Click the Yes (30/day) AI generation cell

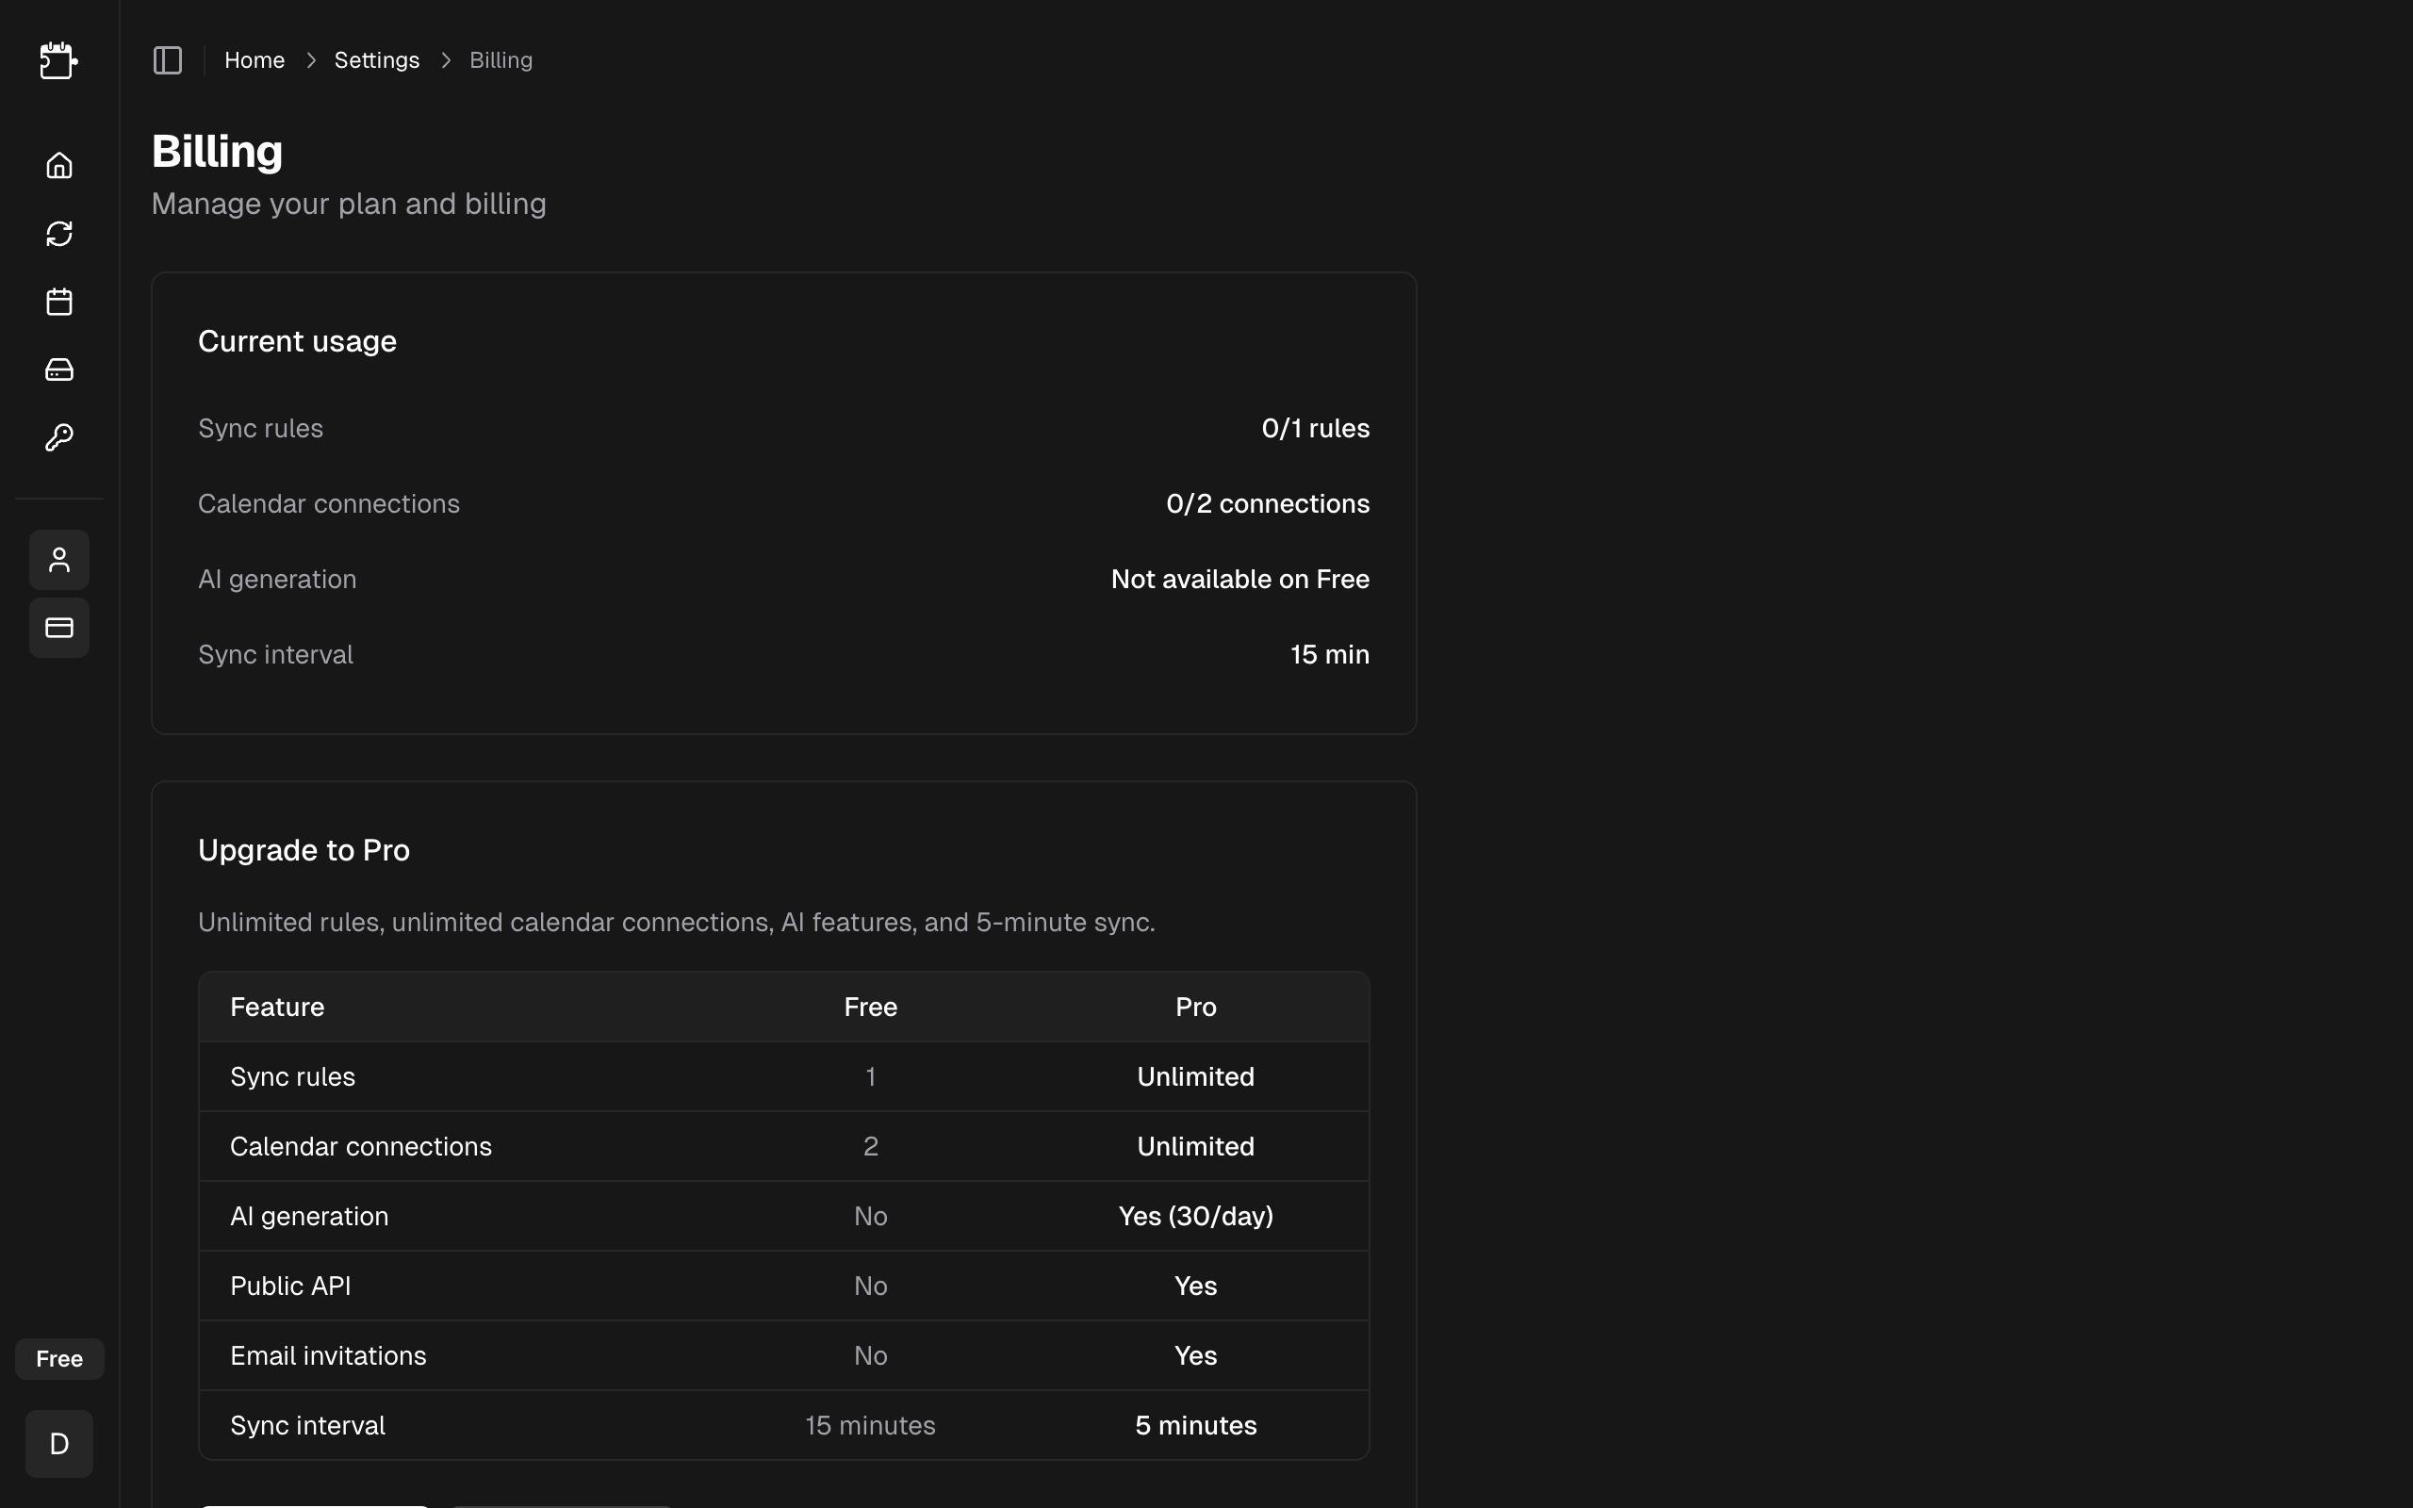pos(1194,1216)
